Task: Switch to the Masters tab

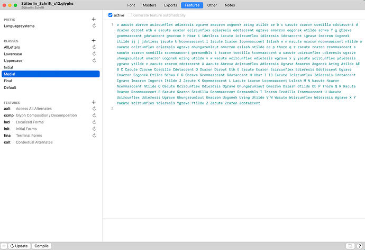Action: click(150, 5)
